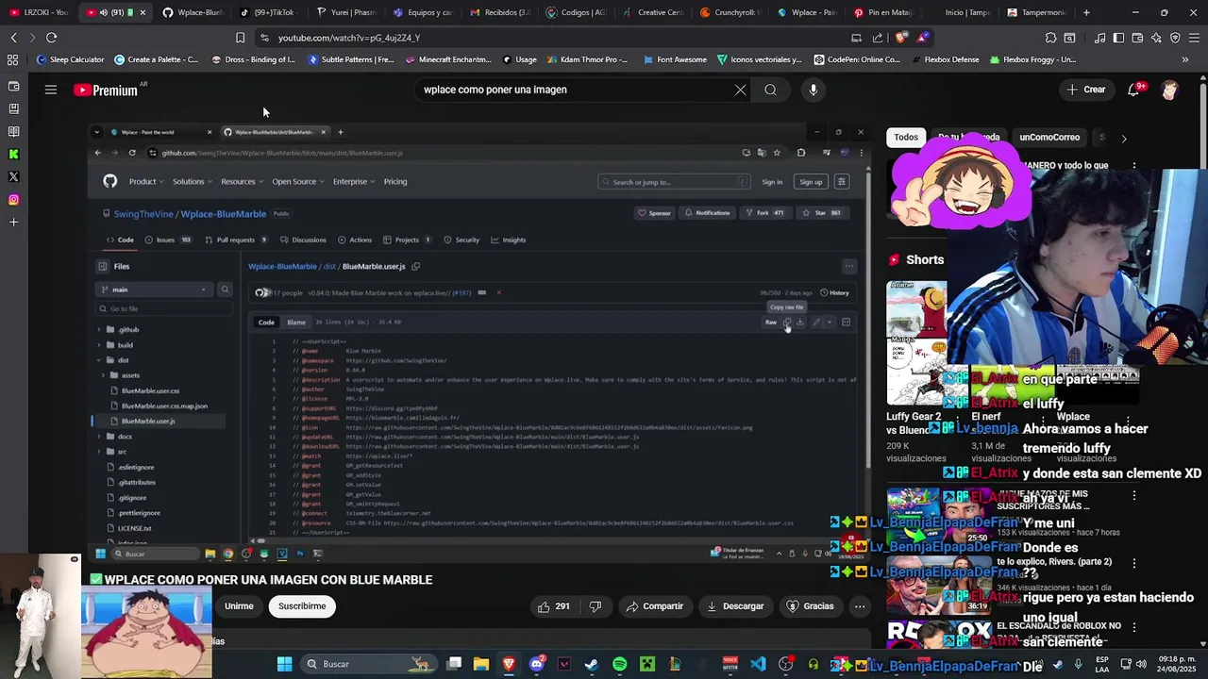This screenshot has height=679, width=1208.
Task: Open the YouTube hamburger guide menu
Action: tap(51, 90)
